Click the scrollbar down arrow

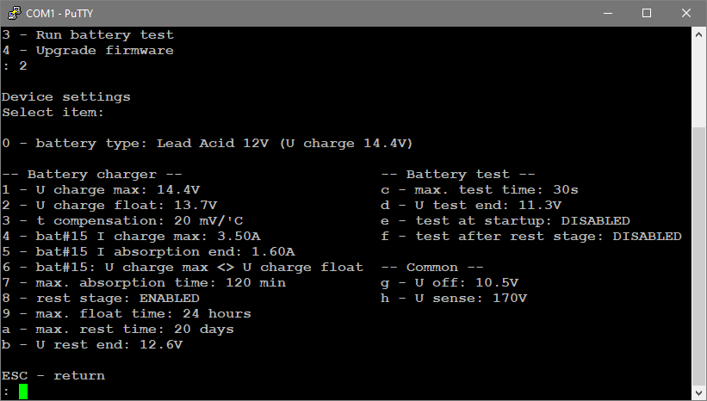[x=699, y=392]
